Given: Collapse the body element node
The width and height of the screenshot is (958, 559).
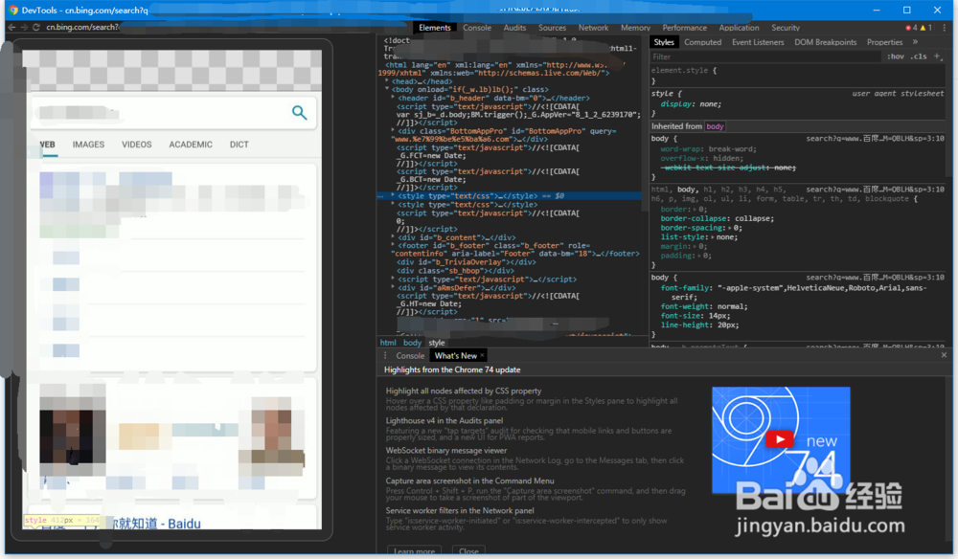Looking at the screenshot, I should click(x=387, y=89).
